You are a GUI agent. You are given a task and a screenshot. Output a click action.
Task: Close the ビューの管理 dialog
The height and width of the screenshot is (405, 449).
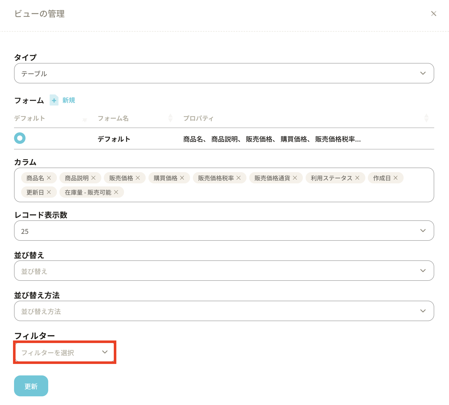pos(433,14)
